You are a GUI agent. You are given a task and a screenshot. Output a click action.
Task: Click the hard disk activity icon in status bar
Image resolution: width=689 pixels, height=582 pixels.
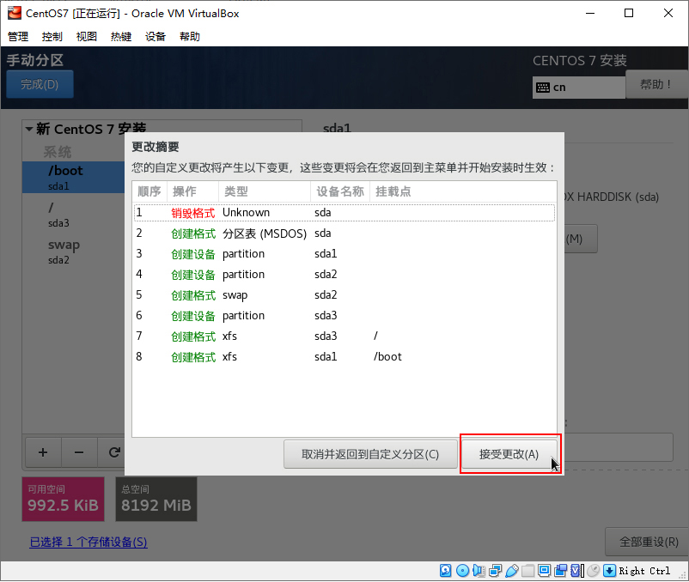point(445,570)
